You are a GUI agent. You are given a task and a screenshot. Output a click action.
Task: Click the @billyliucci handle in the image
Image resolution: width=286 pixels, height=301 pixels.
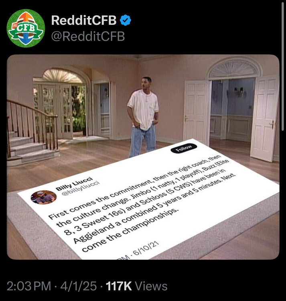click(x=80, y=188)
